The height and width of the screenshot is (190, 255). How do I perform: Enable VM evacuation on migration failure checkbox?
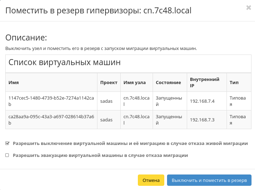[x=7, y=155]
